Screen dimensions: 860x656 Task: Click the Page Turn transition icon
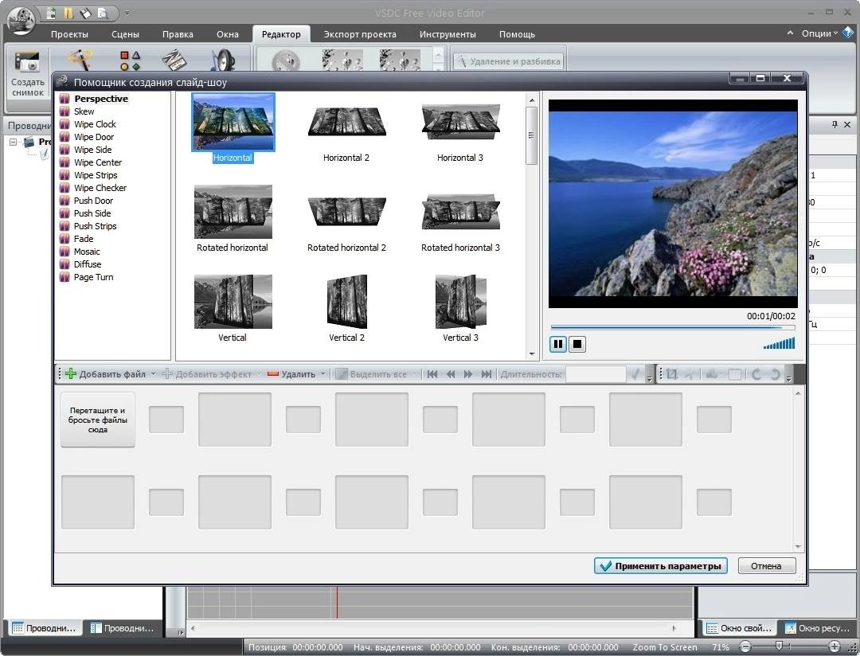point(64,277)
